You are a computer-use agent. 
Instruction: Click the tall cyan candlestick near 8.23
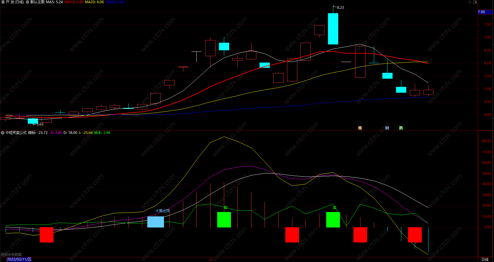[x=333, y=29]
